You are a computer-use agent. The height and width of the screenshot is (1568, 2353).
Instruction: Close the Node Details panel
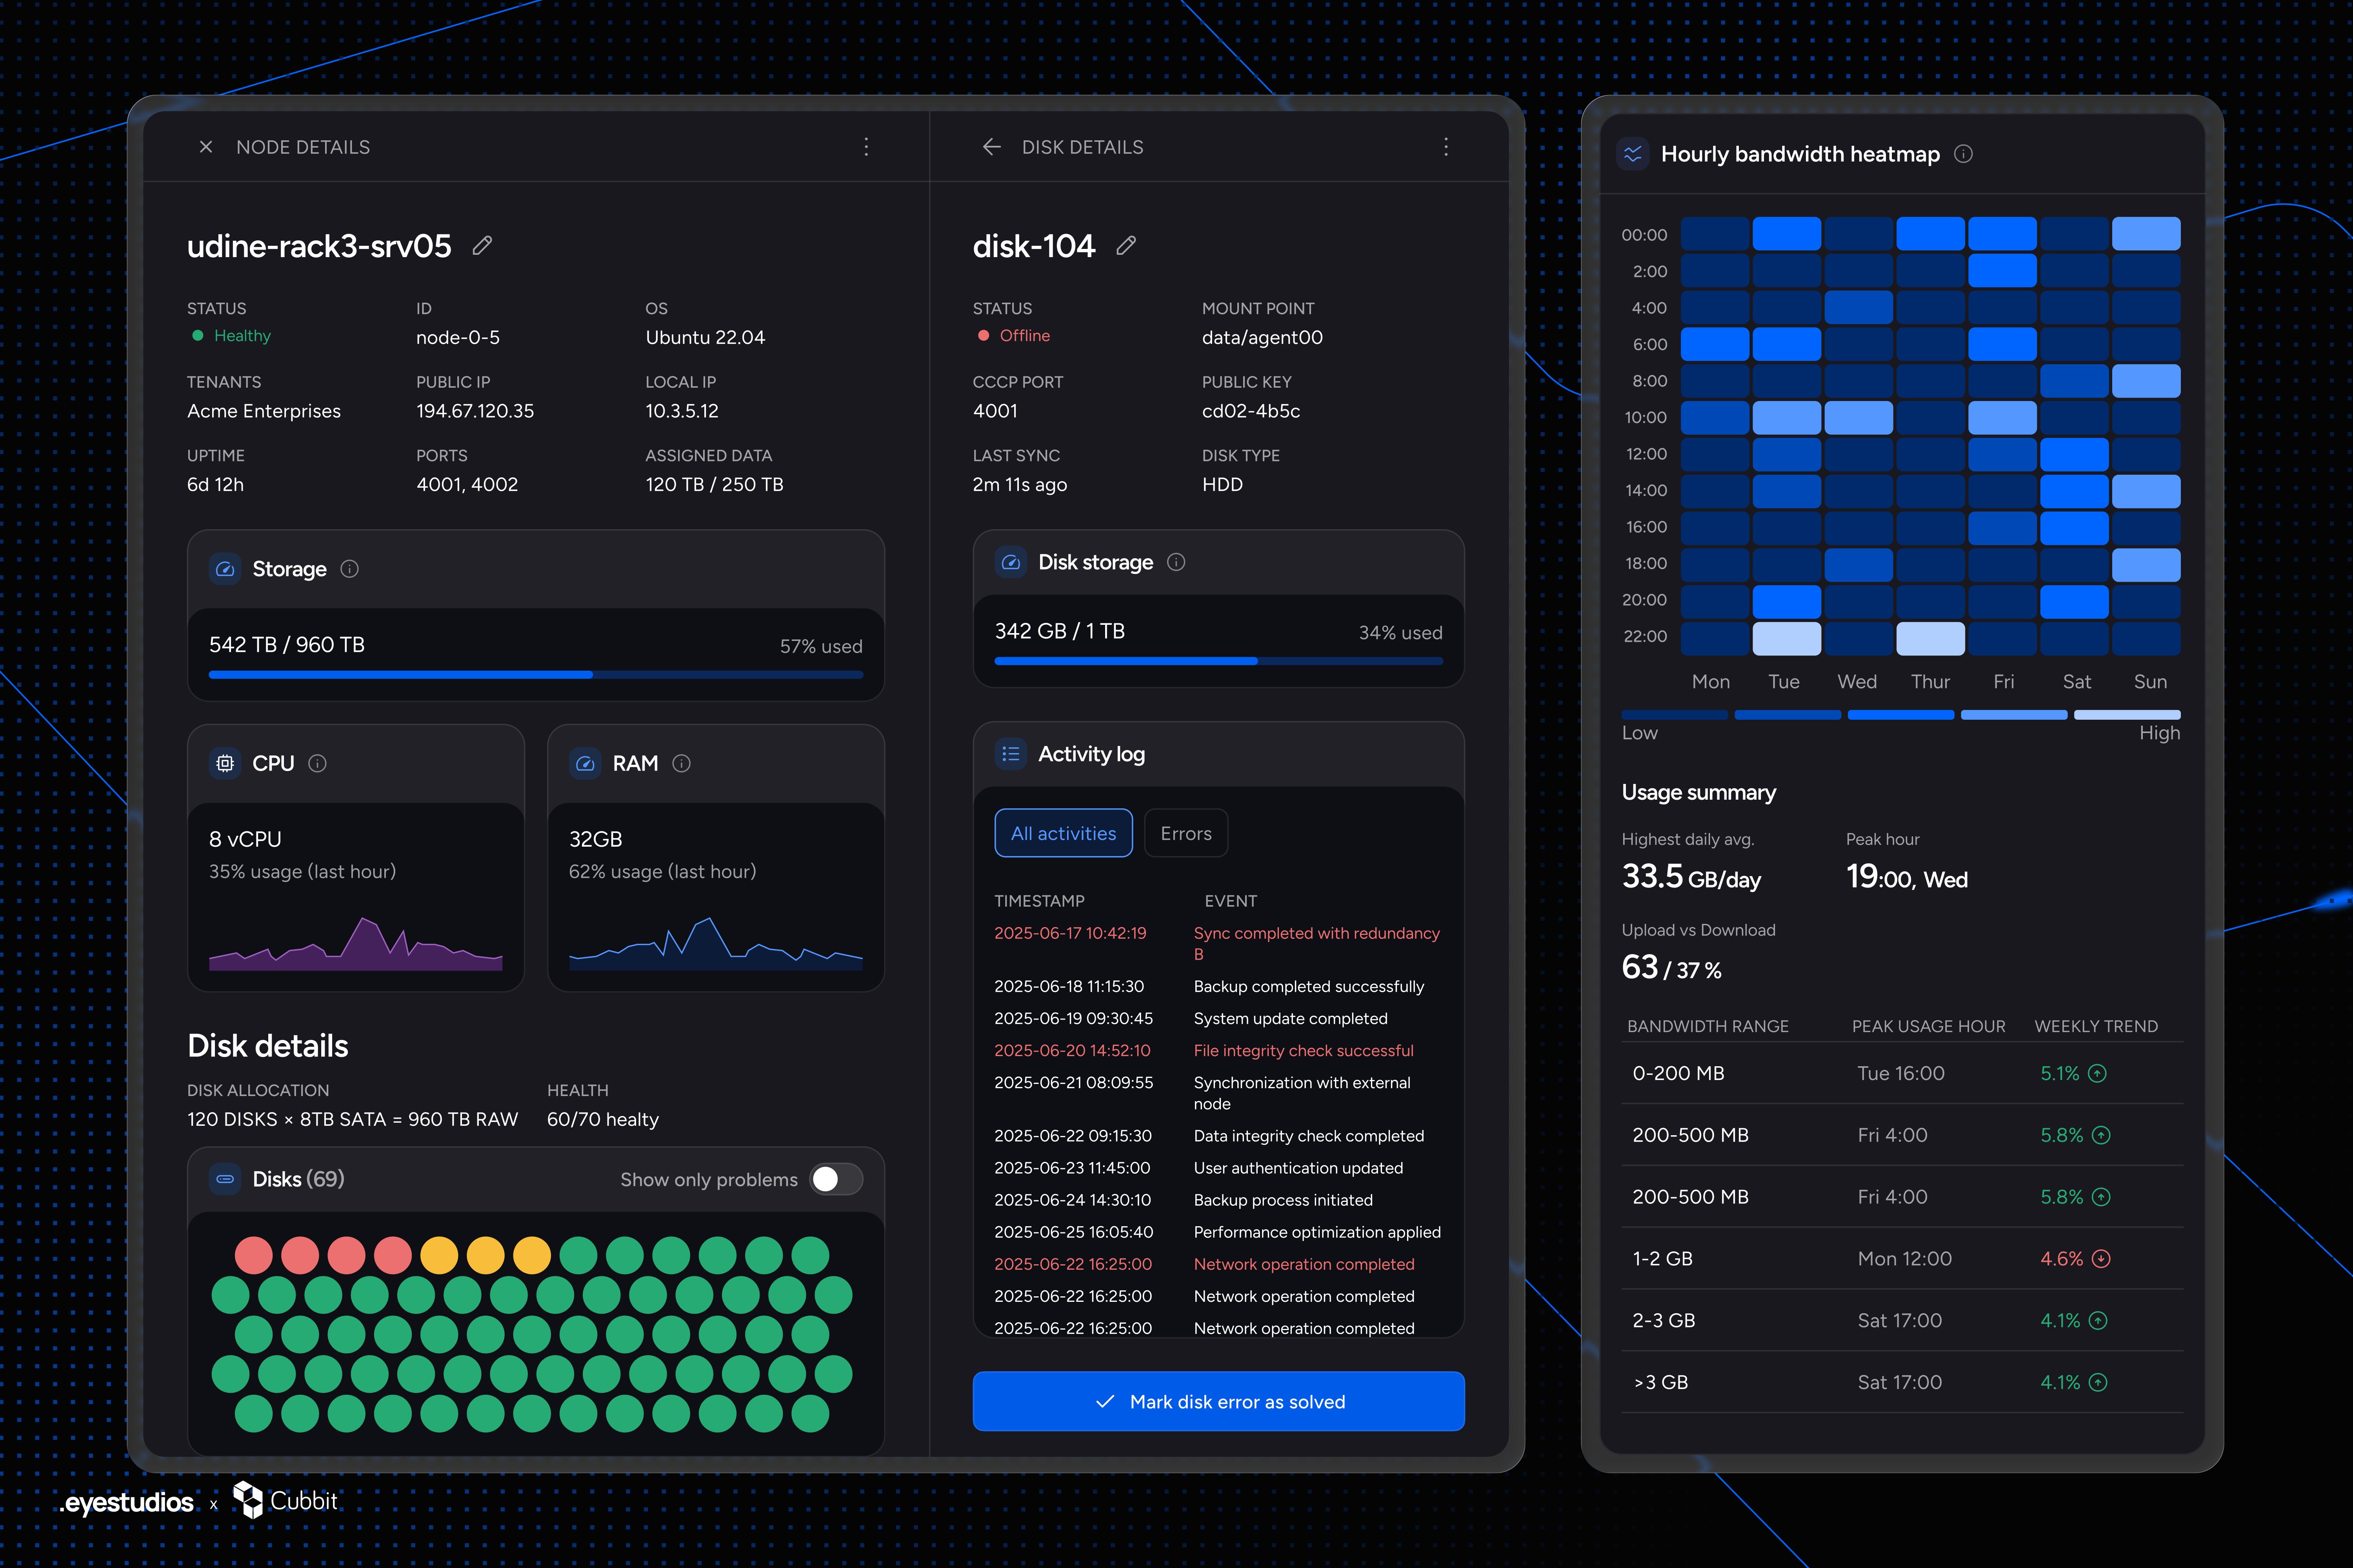pyautogui.click(x=206, y=147)
